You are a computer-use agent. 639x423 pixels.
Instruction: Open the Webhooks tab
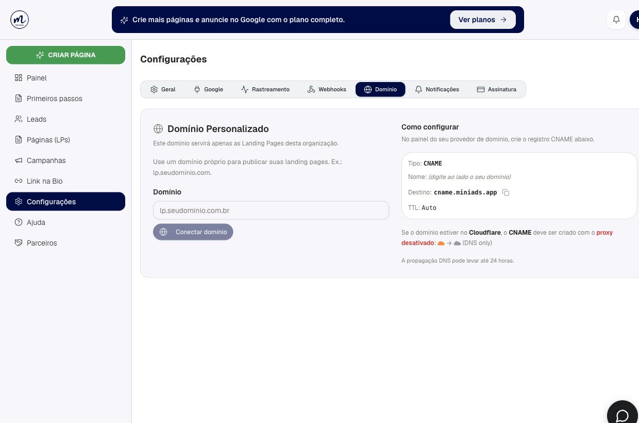coord(327,89)
